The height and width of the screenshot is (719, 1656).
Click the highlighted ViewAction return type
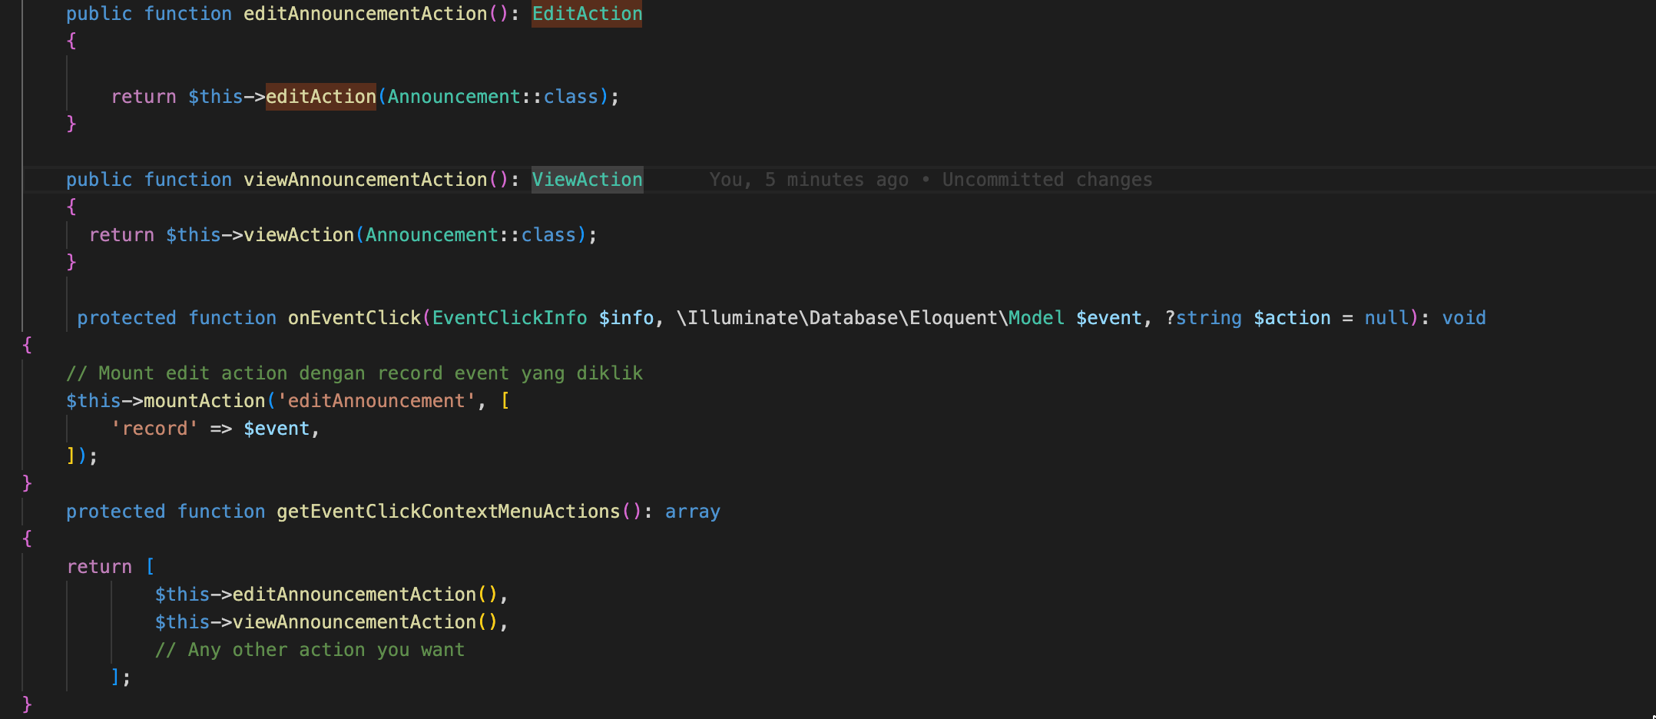click(587, 180)
